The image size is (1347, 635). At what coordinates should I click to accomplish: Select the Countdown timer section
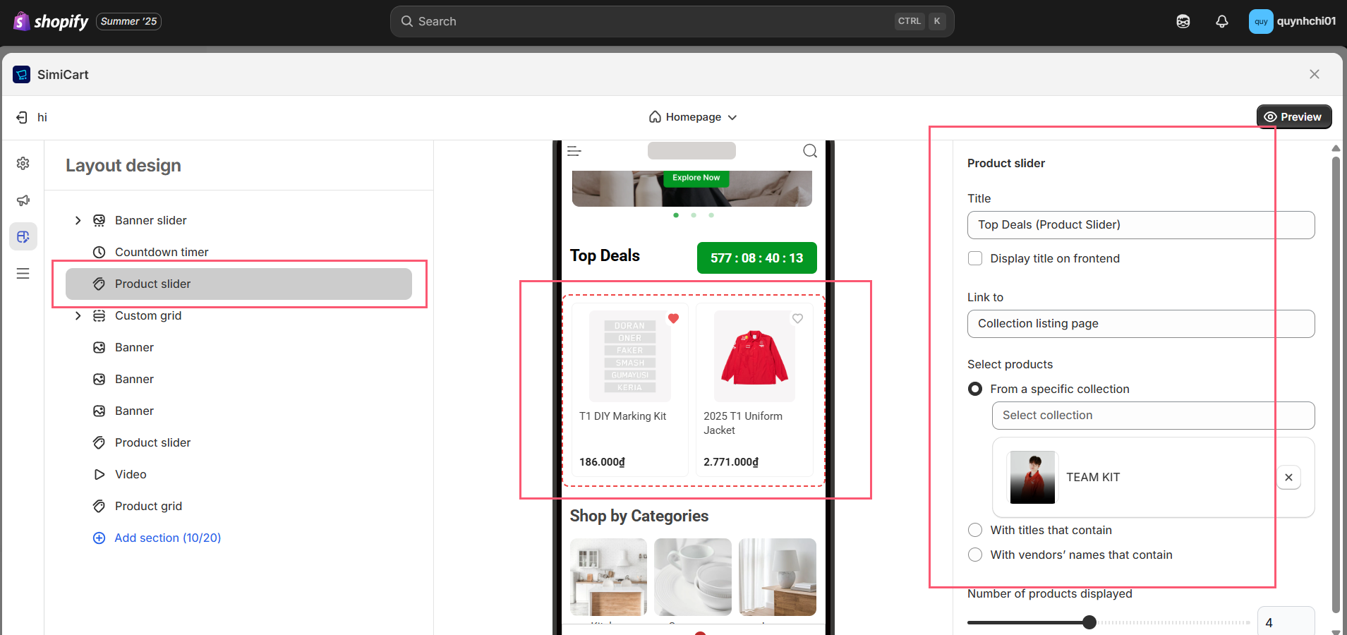[162, 252]
